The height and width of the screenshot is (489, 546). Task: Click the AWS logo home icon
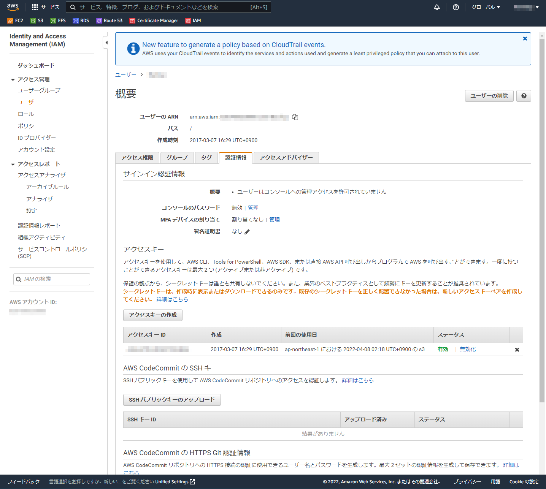(13, 7)
